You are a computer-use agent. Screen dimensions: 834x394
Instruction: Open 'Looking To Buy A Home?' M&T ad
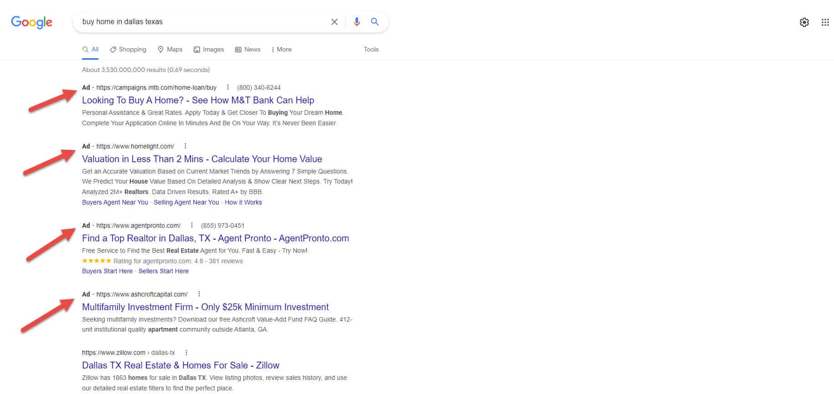pos(198,100)
